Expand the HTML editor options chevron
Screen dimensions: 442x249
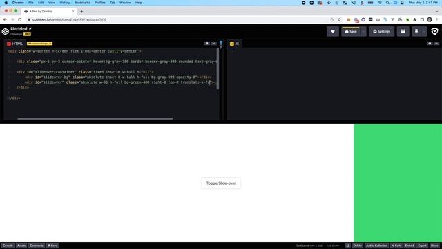[213, 44]
